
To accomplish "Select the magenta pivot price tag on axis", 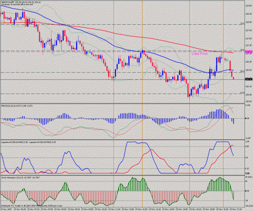I will (x=249, y=52).
